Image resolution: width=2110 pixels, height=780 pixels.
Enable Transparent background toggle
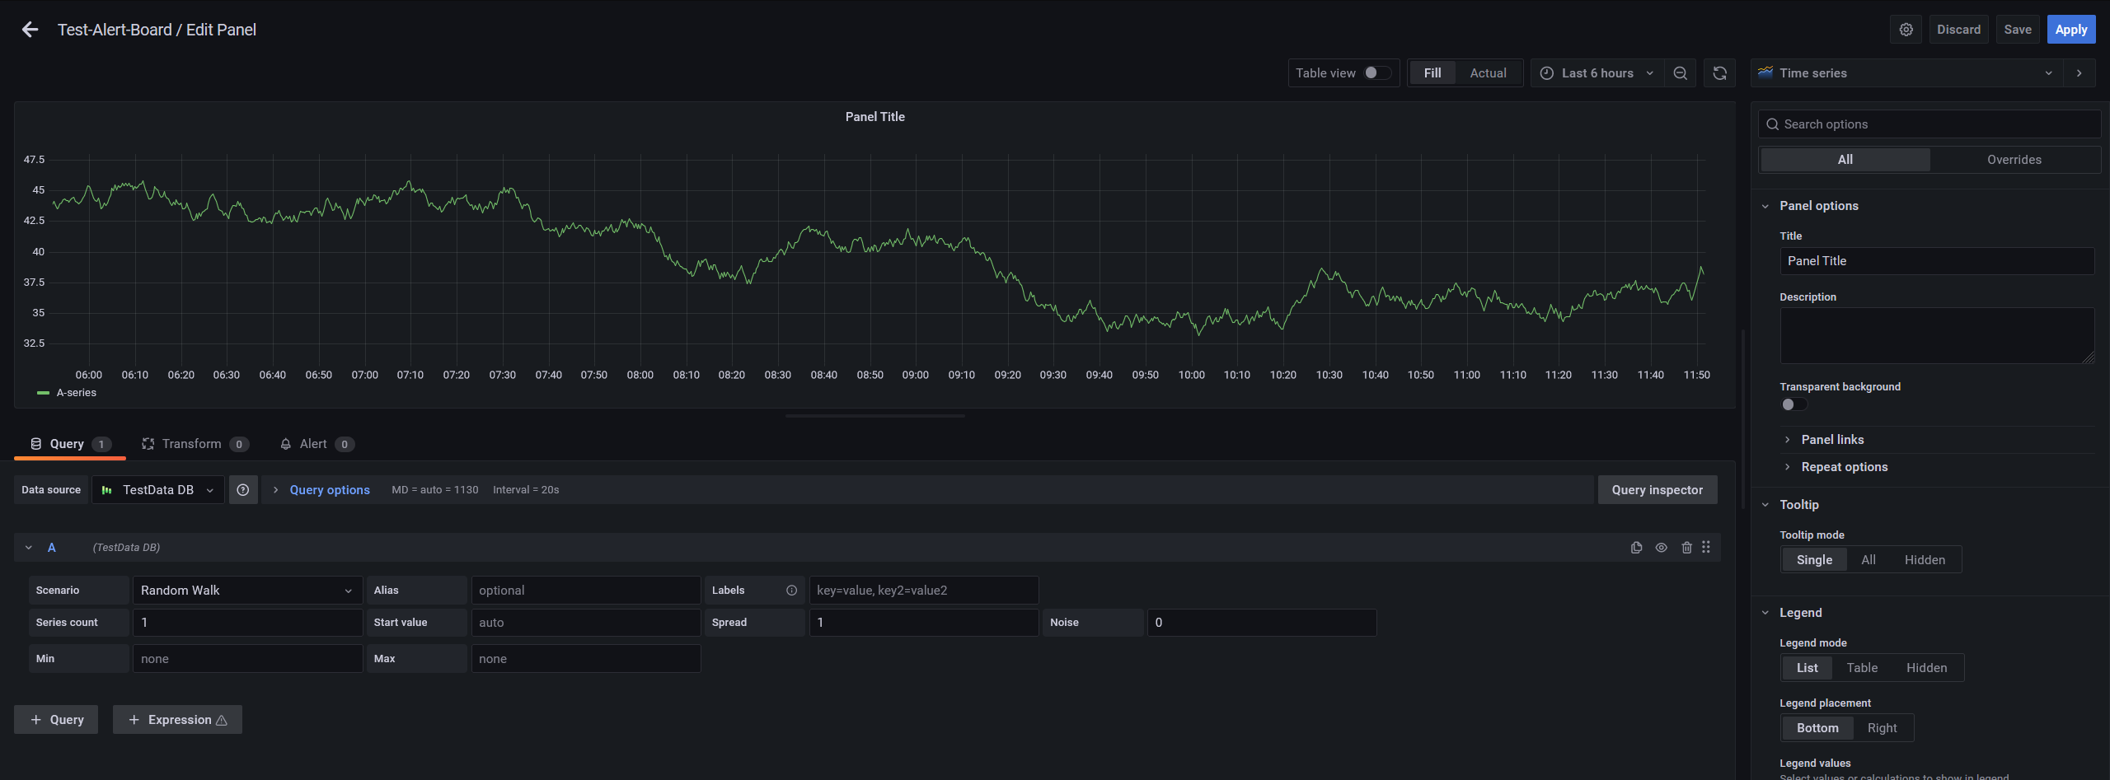pyautogui.click(x=1793, y=404)
